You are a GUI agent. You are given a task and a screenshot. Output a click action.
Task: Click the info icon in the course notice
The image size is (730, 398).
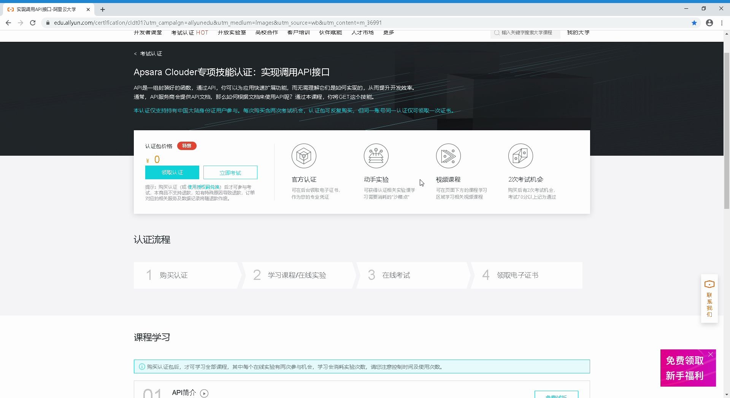coord(142,367)
